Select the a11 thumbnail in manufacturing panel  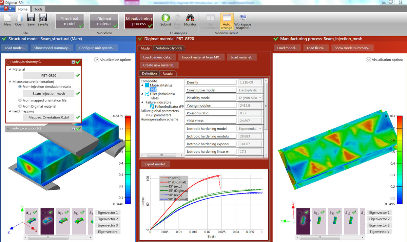pyautogui.click(x=303, y=221)
